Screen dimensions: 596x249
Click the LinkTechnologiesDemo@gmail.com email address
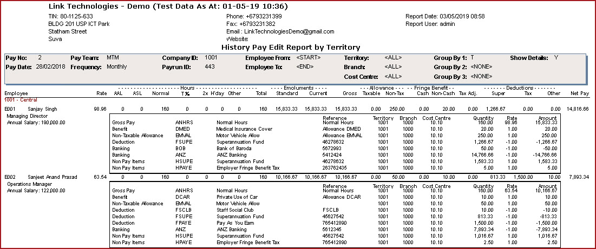pyautogui.click(x=289, y=31)
